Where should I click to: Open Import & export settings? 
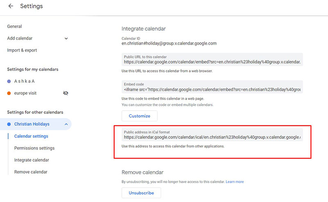coord(22,50)
